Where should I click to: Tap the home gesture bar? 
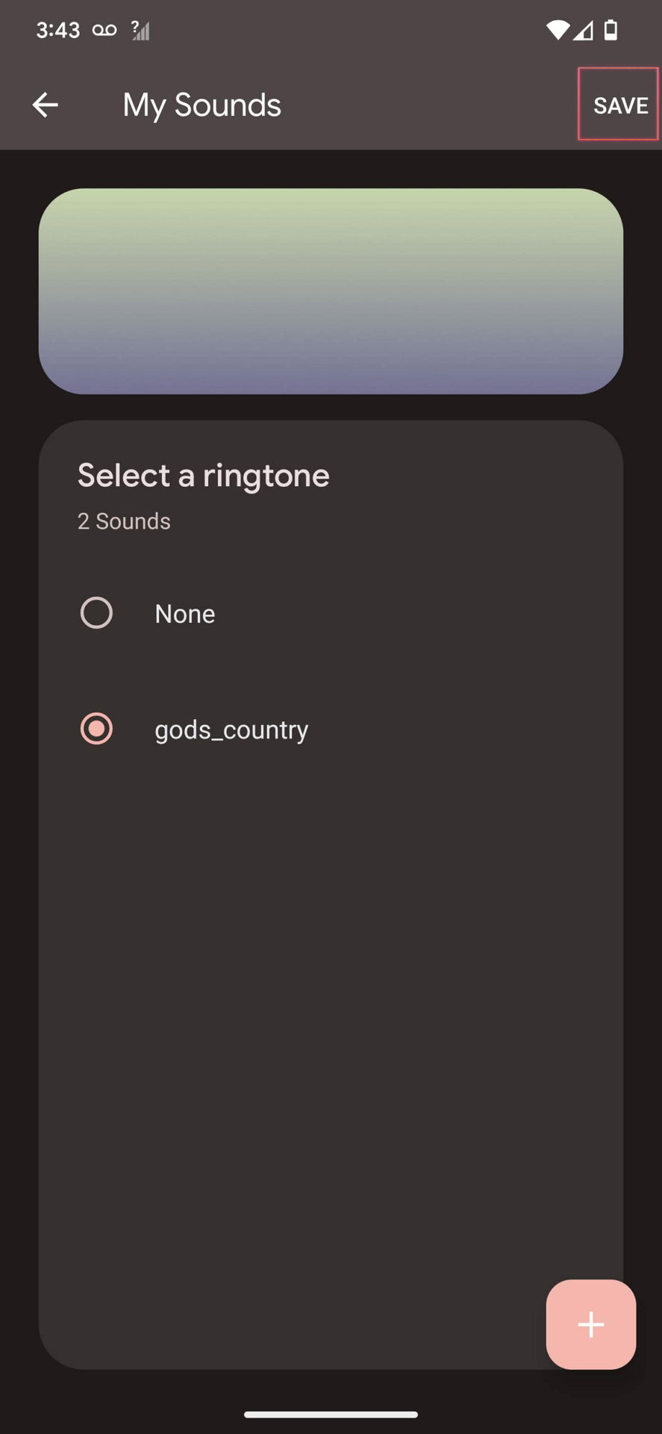coord(331,1414)
